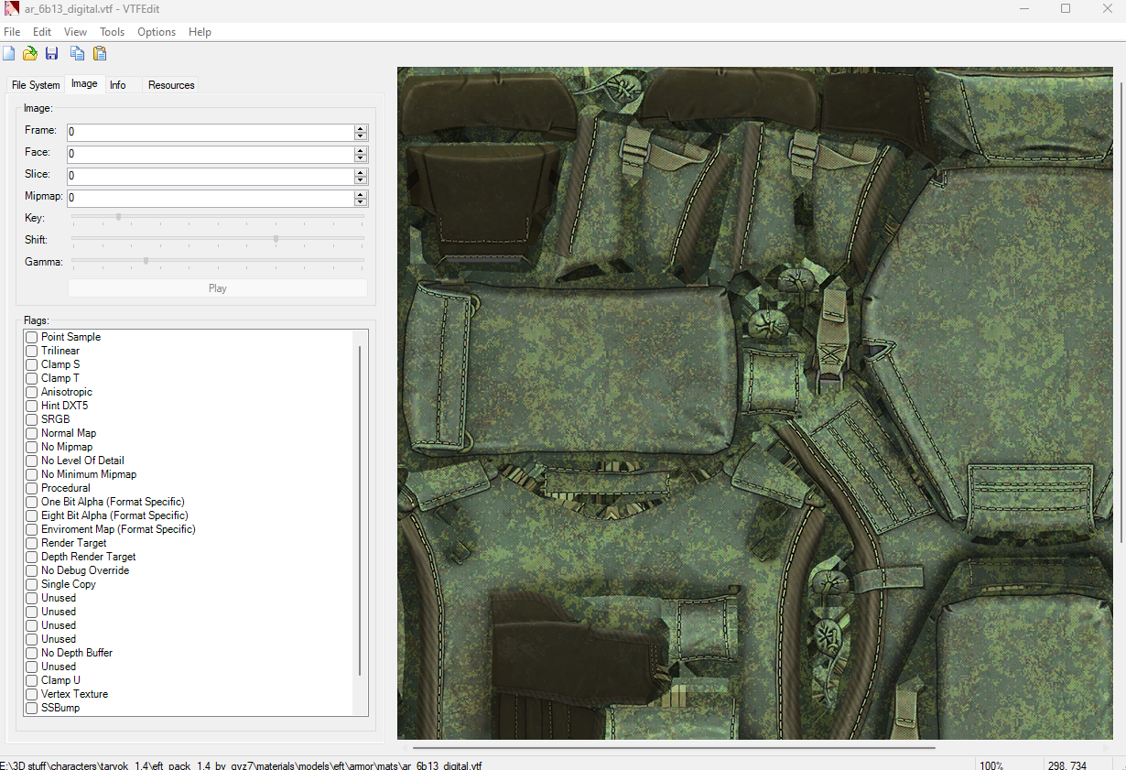Increase the Frame value with up arrow
Image resolution: width=1126 pixels, height=770 pixels.
click(361, 129)
